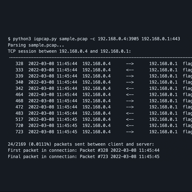Click the left arrow in packet 342's row

(x=130, y=88)
